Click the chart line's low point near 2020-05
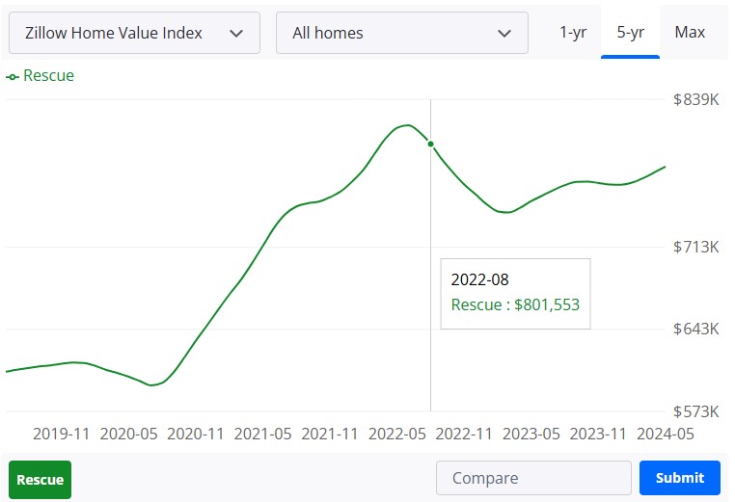Image resolution: width=735 pixels, height=502 pixels. click(x=152, y=384)
